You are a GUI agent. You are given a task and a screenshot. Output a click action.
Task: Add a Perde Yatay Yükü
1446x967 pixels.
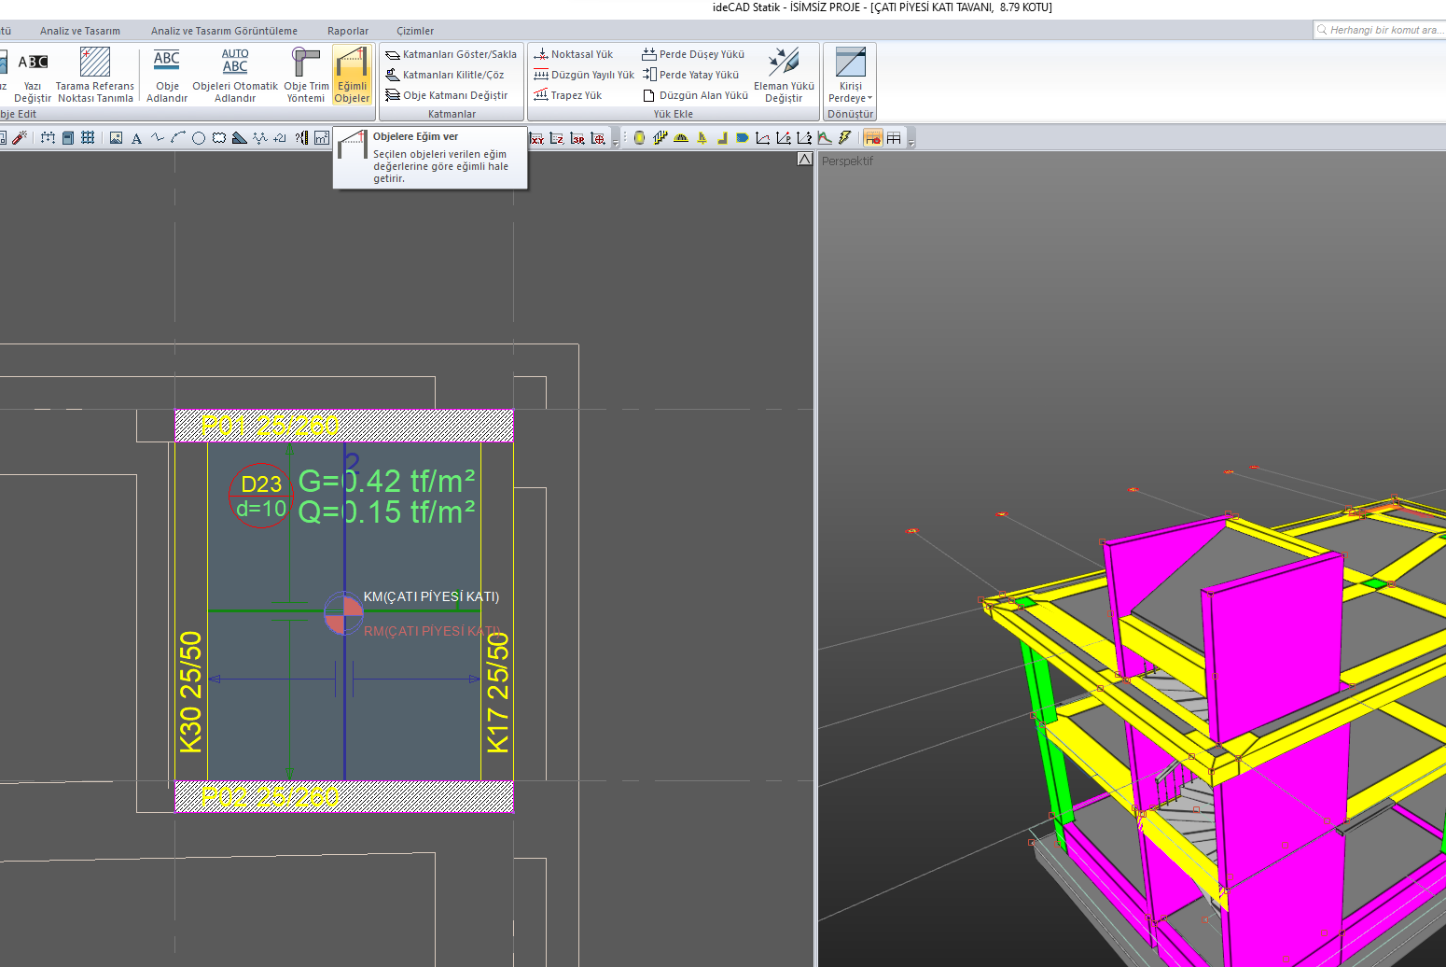click(x=690, y=75)
